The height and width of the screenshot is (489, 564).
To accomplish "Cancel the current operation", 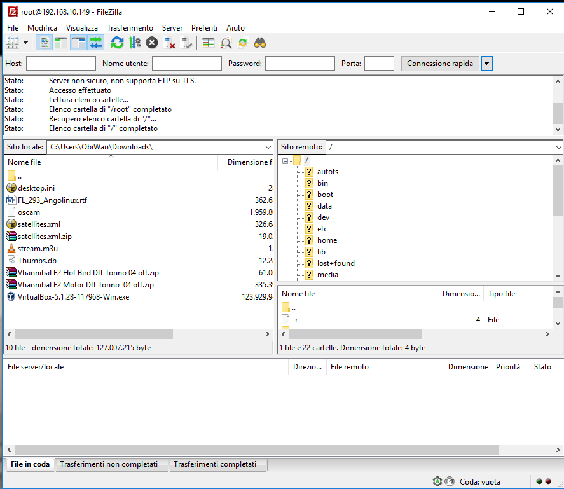I will 151,42.
